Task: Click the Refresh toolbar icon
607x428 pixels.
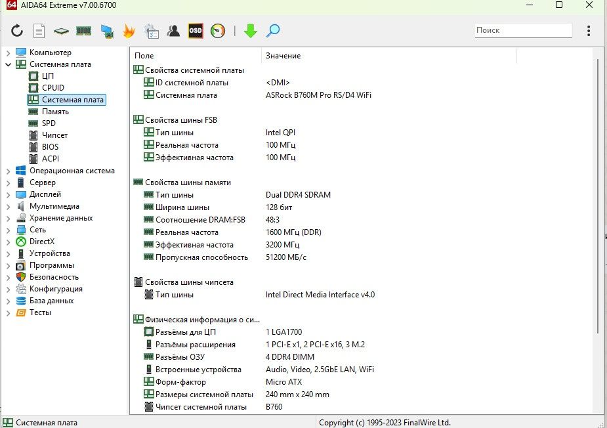Action: click(x=16, y=31)
